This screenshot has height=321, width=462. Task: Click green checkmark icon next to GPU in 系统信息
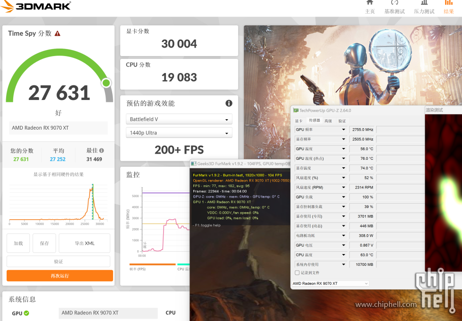(26, 313)
